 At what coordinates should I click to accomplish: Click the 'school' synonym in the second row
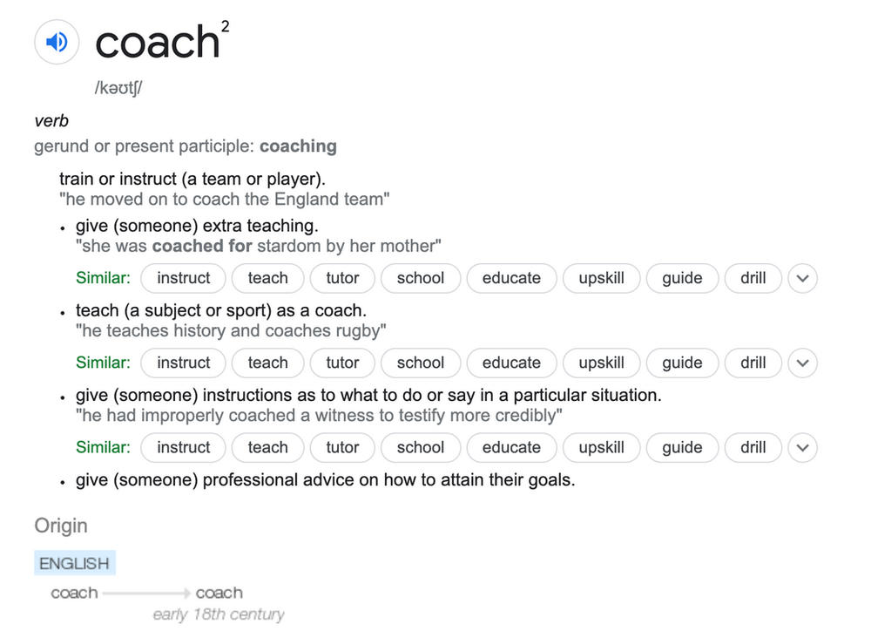(421, 363)
